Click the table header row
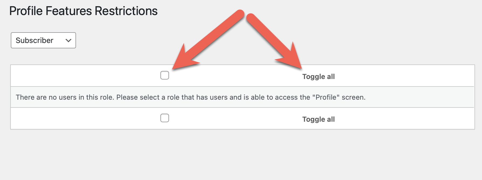This screenshot has height=180, width=482. pyautogui.click(x=243, y=75)
